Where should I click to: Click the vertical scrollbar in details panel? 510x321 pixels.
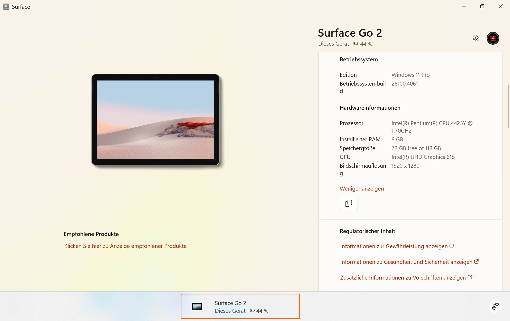pyautogui.click(x=508, y=106)
